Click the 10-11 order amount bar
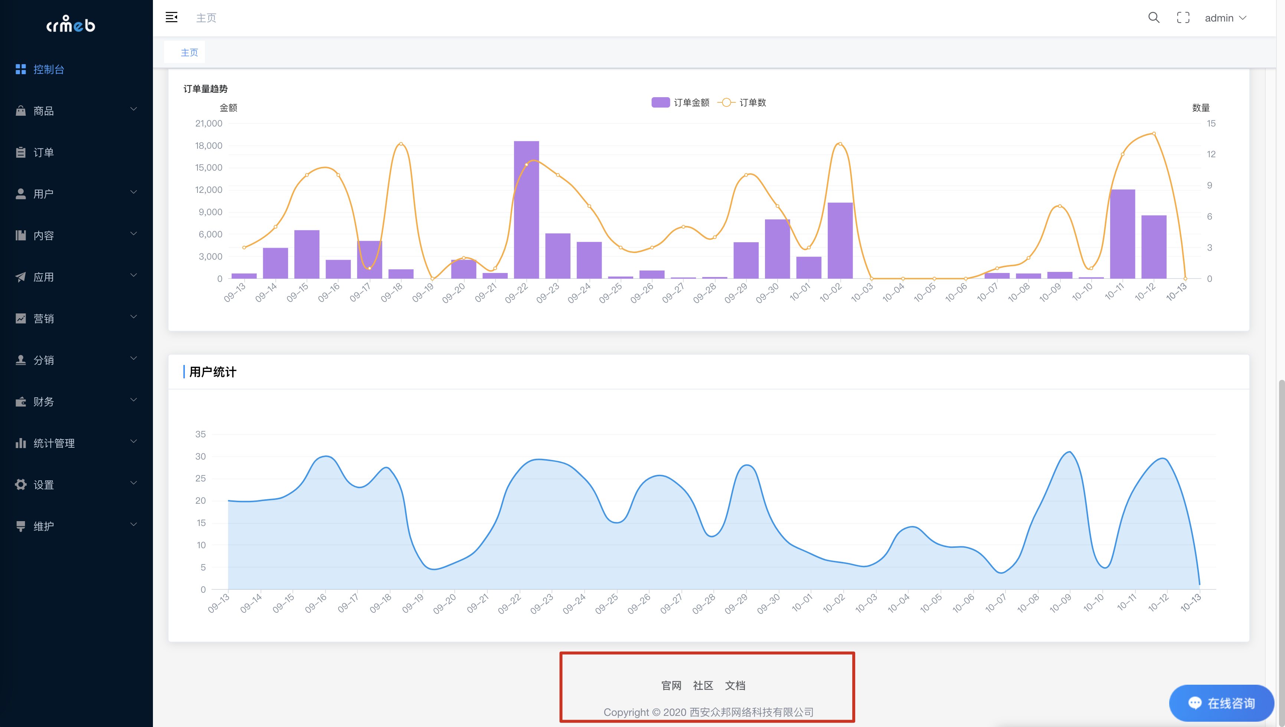The image size is (1285, 727). (x=1122, y=234)
